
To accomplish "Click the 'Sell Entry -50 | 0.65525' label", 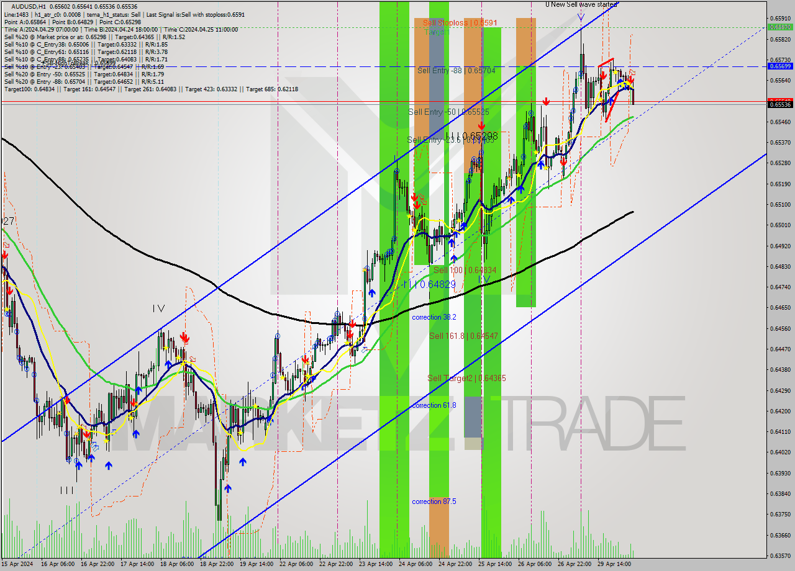I will (x=448, y=112).
